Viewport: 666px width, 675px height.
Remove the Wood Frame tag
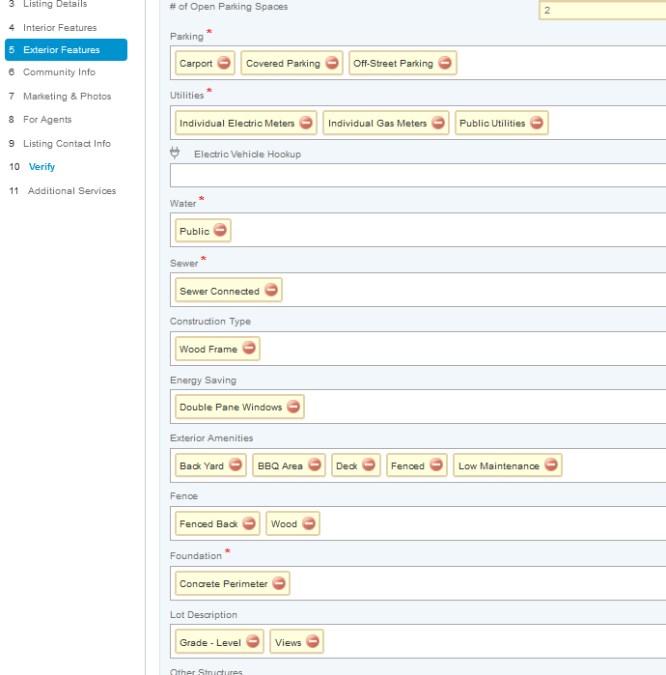point(249,348)
